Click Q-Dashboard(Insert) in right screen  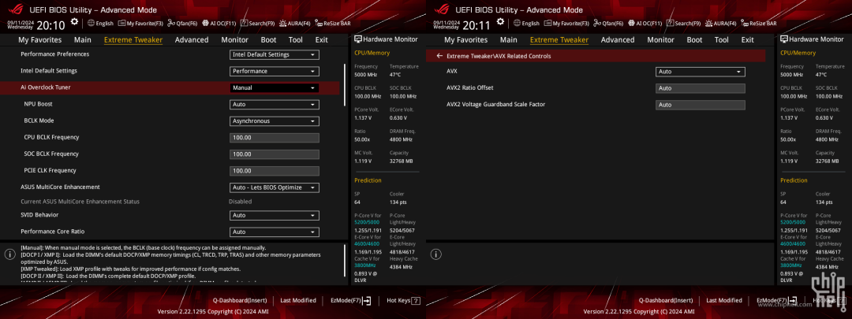(666, 300)
